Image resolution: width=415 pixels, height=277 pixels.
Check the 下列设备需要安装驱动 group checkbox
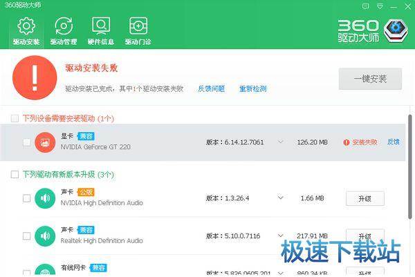[x=15, y=118]
